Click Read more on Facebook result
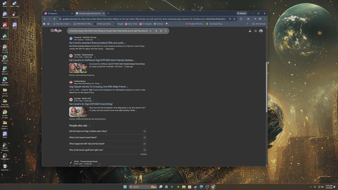Viewport: 338px width, 190px height. click(x=110, y=49)
